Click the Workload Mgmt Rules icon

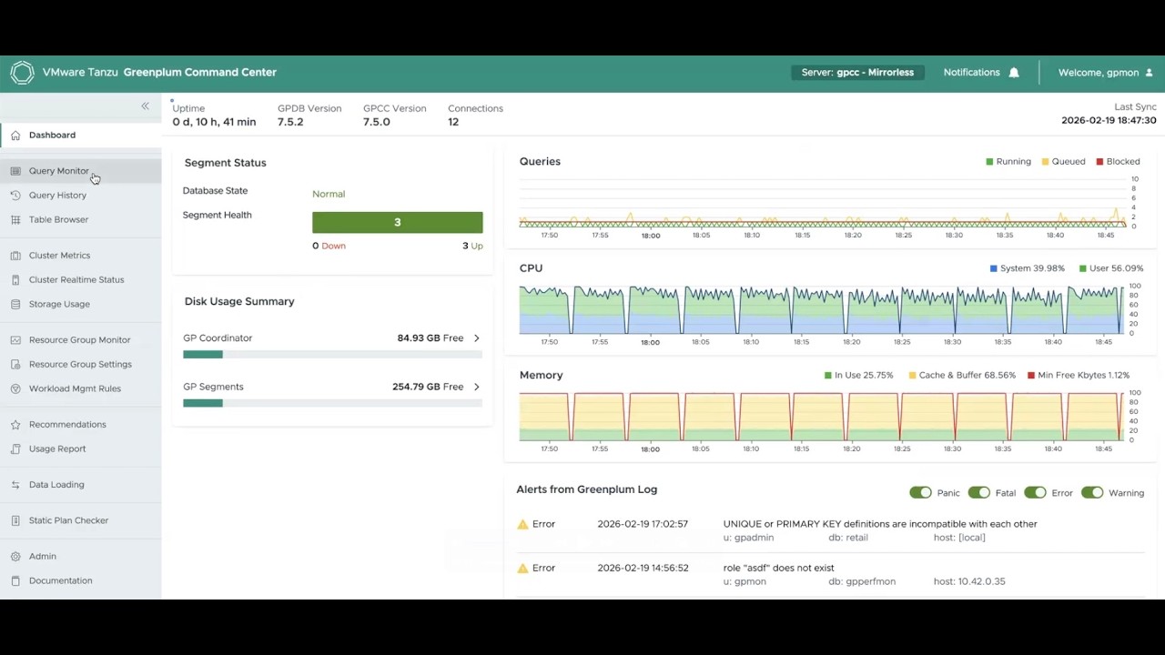pyautogui.click(x=15, y=389)
